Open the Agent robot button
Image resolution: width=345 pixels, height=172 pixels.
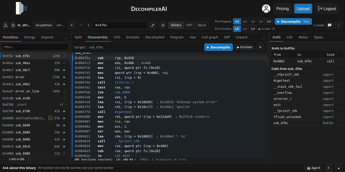(x=313, y=168)
